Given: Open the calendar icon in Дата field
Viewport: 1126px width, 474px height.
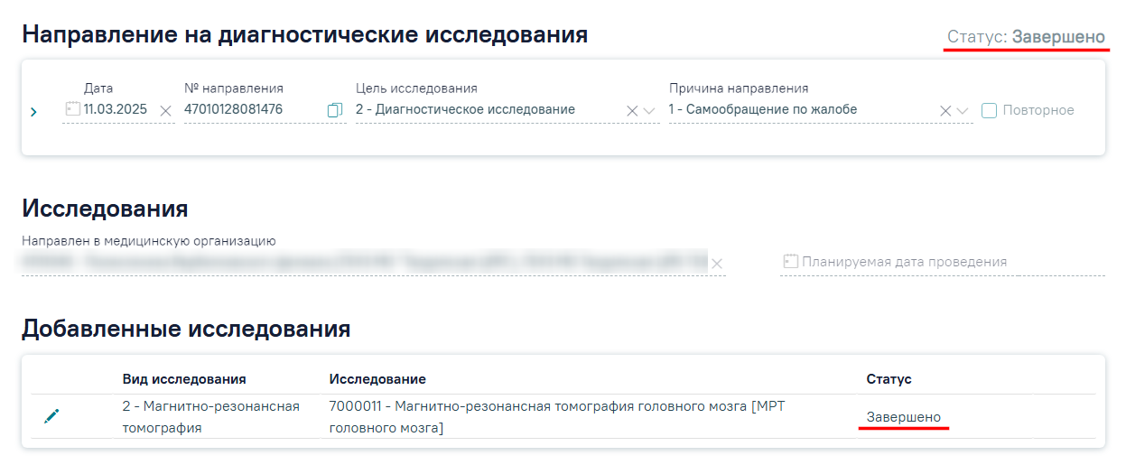Looking at the screenshot, I should pyautogui.click(x=73, y=109).
